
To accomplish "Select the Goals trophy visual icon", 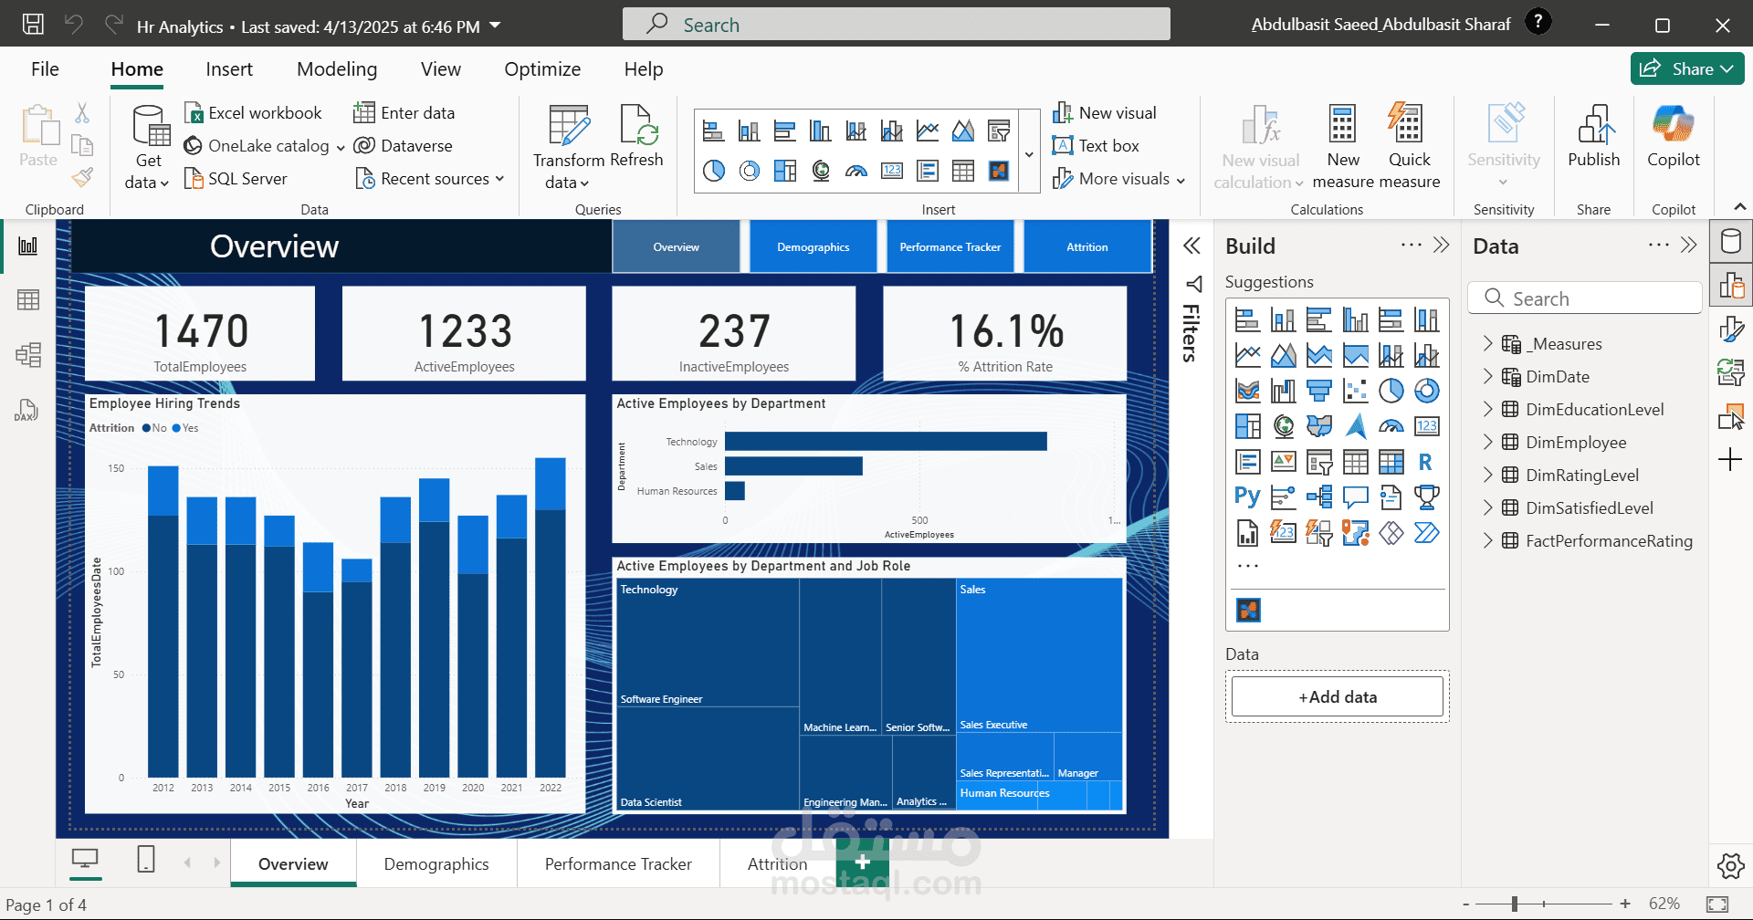I will point(1426,497).
